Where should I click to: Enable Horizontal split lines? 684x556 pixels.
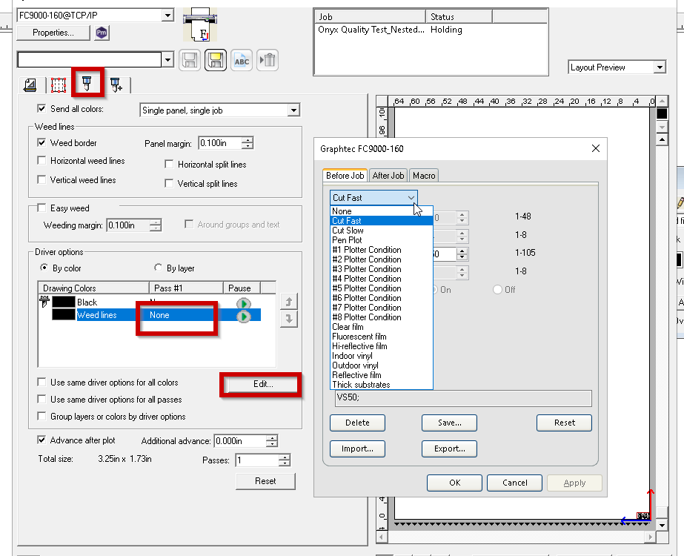coord(169,164)
